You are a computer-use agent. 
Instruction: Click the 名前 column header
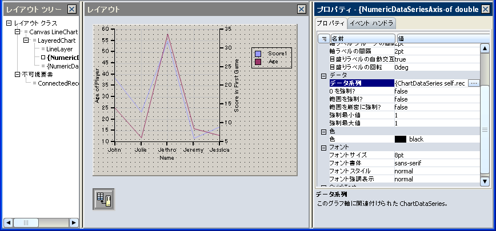(x=363, y=39)
